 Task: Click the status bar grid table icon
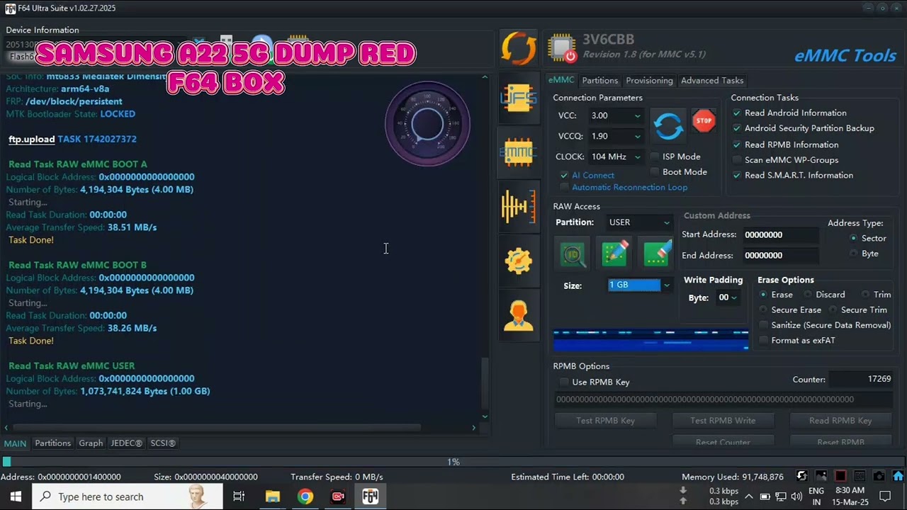(x=860, y=476)
